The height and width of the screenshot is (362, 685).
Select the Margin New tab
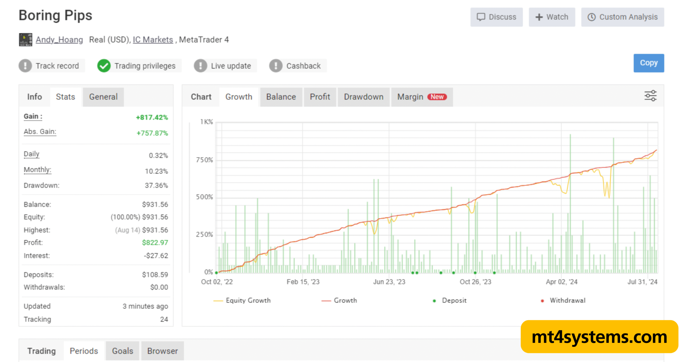pos(422,97)
